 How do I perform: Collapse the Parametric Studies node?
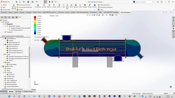point(5,26)
